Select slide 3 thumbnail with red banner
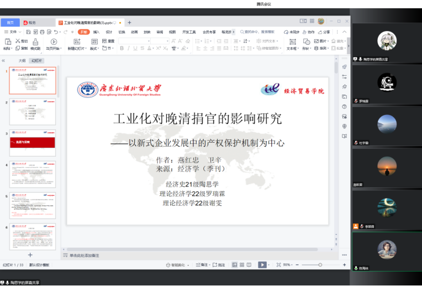 (33, 143)
